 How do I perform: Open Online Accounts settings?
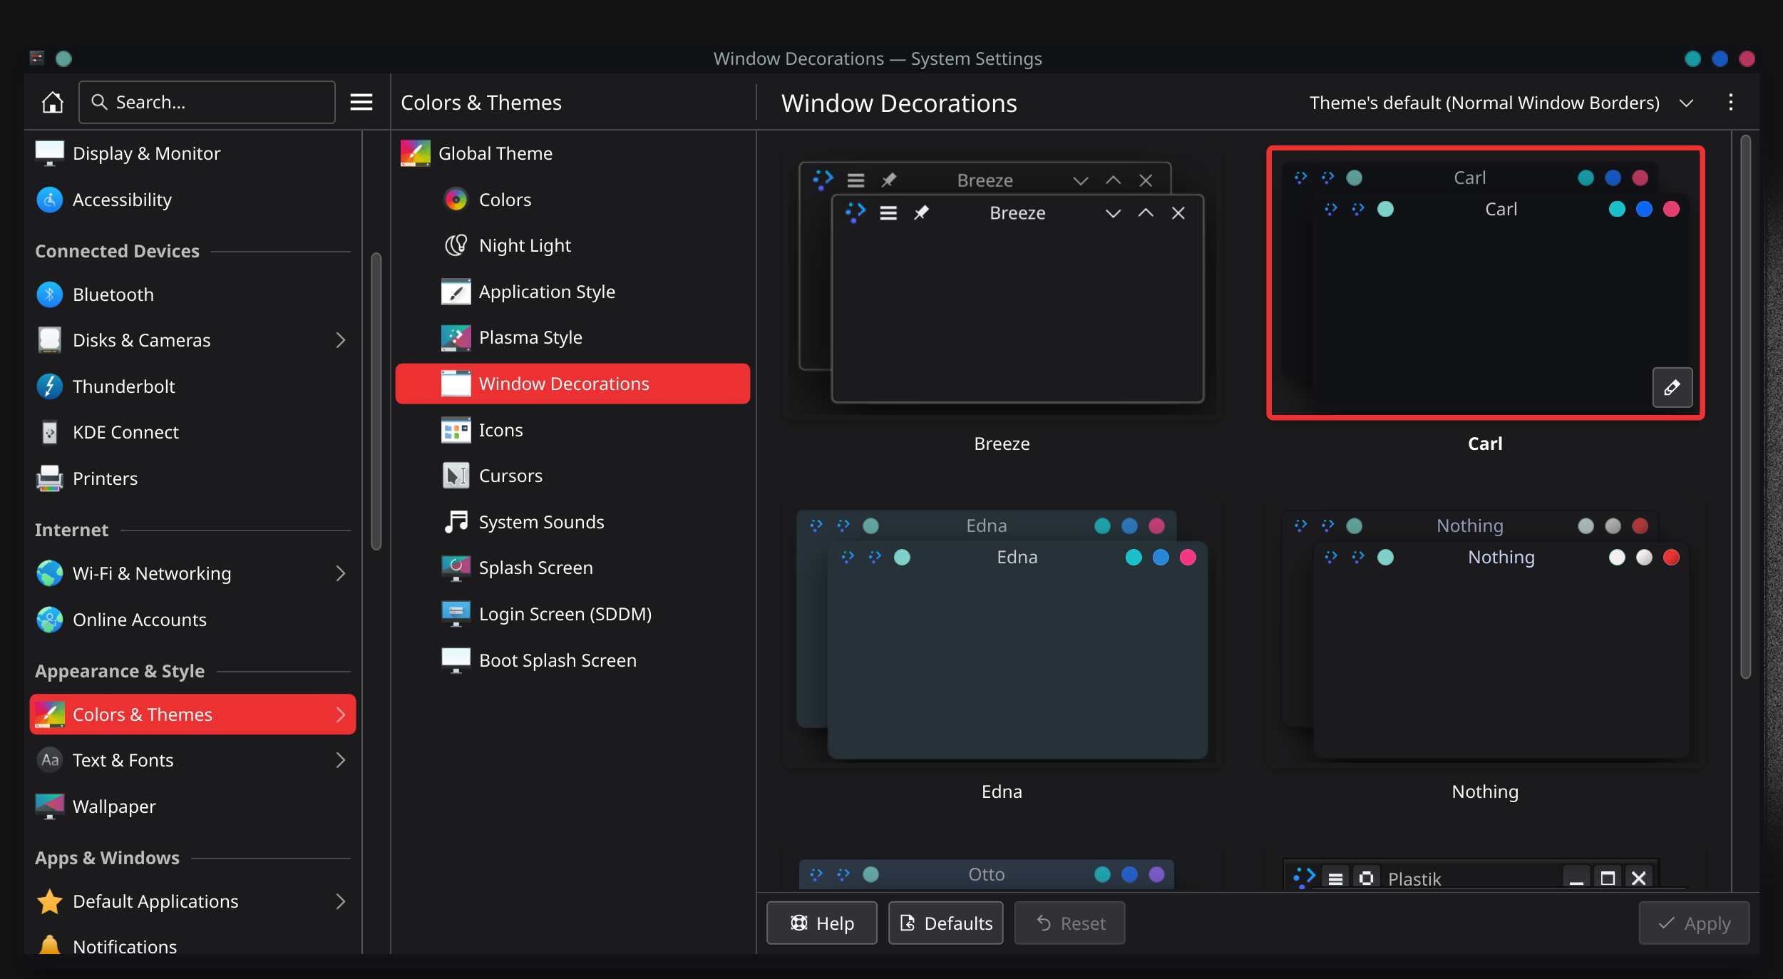(x=192, y=620)
